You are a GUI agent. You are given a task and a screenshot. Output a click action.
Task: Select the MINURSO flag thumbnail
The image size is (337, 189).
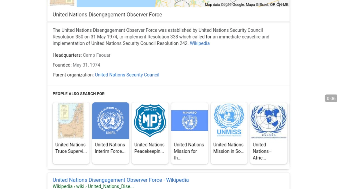click(x=190, y=121)
